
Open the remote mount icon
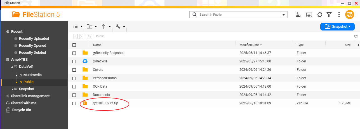coord(309,15)
